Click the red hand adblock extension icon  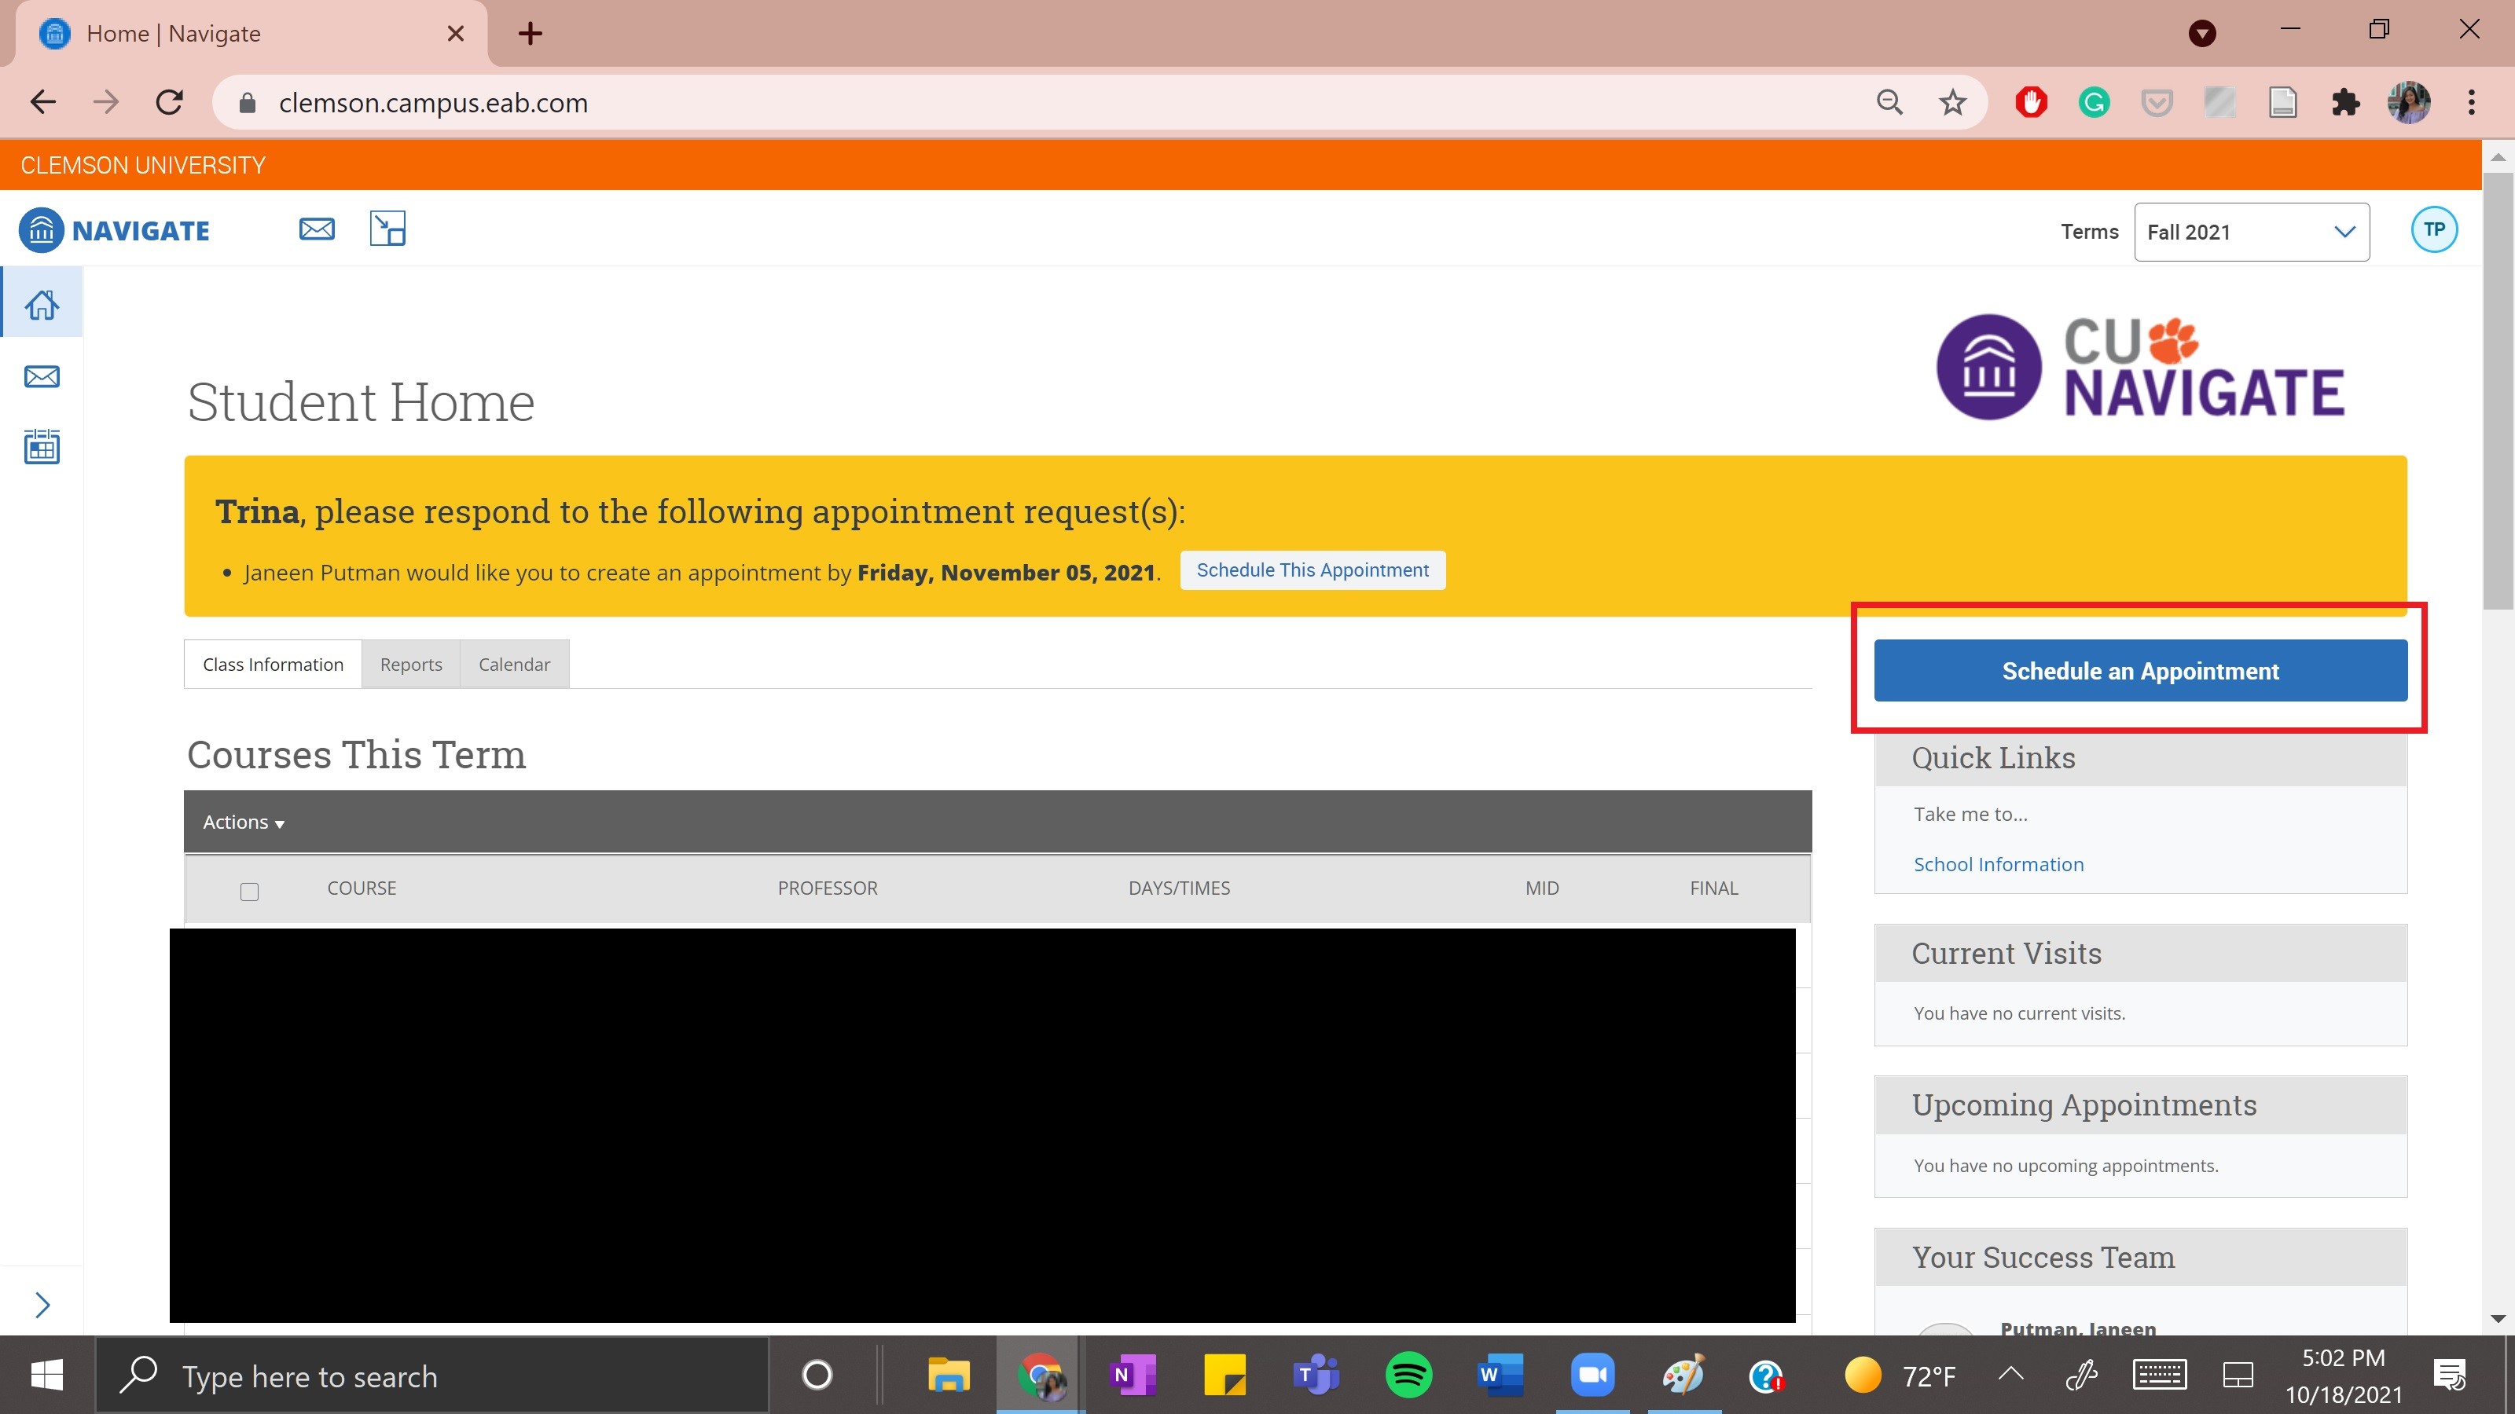[2031, 102]
